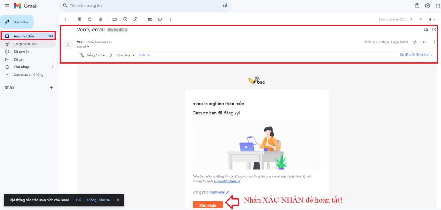Open Gmail settings gear

[x=428, y=6]
